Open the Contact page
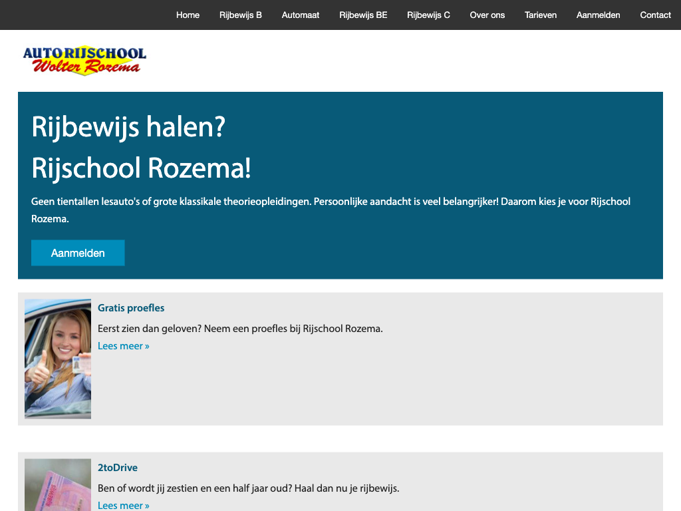The image size is (681, 511). pos(655,15)
